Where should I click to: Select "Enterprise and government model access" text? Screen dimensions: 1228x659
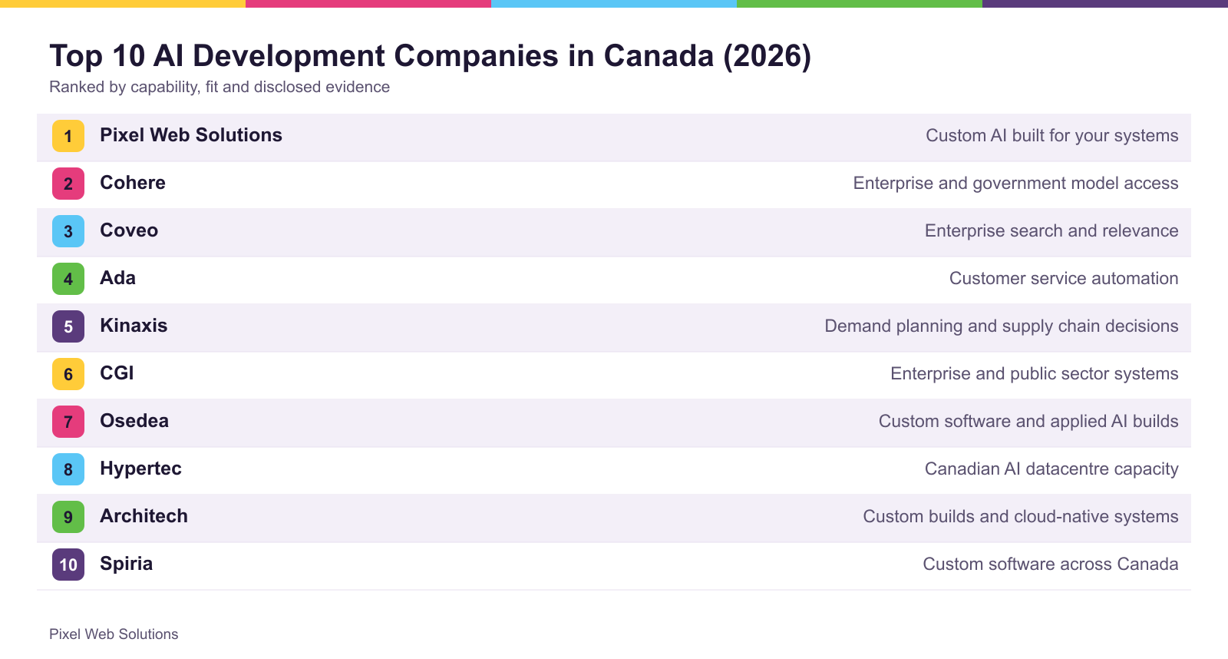[x=1016, y=184]
